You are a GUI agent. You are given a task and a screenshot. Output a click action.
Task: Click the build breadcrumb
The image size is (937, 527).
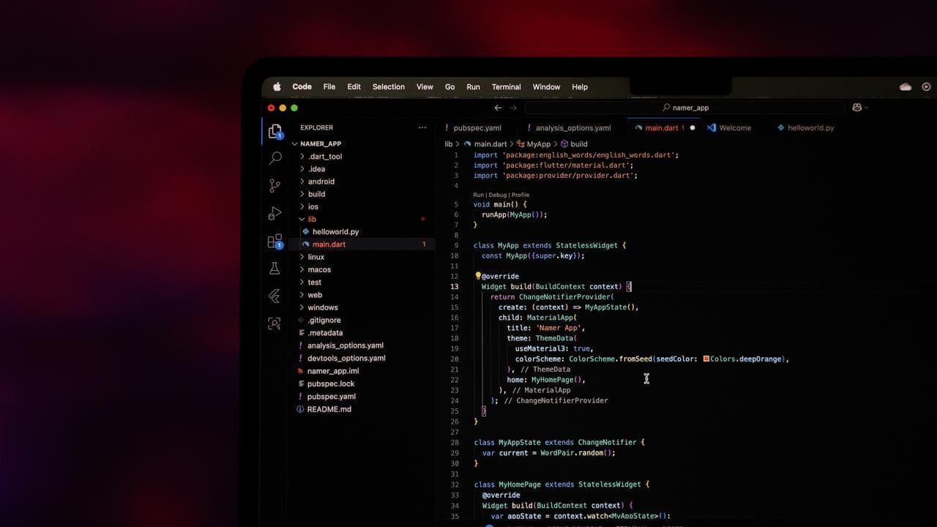574,144
